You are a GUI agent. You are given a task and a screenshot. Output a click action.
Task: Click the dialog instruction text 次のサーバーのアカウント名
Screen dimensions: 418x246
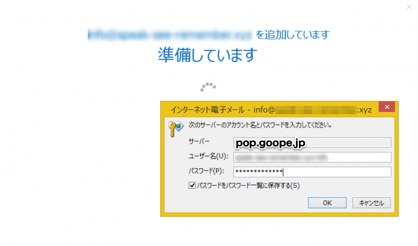(260, 125)
